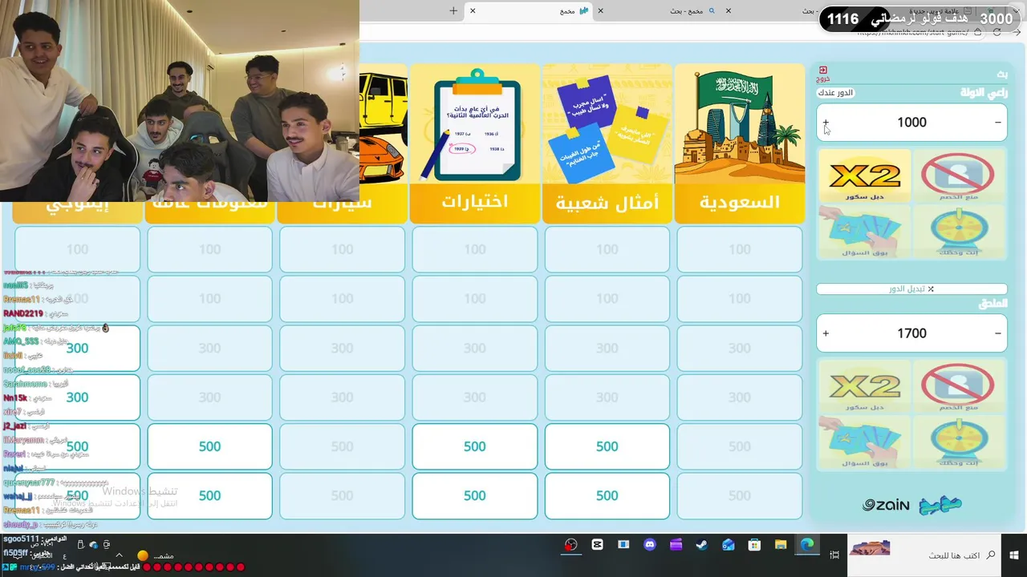Click the الدور عندك turn badge
Screen dimensions: 1027x577
[x=835, y=93]
